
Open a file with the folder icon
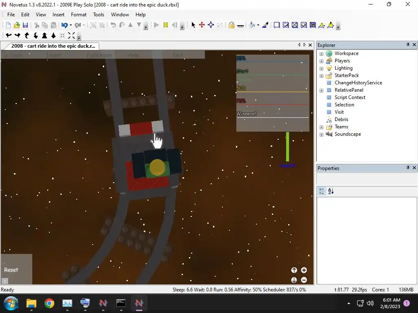pos(17,25)
